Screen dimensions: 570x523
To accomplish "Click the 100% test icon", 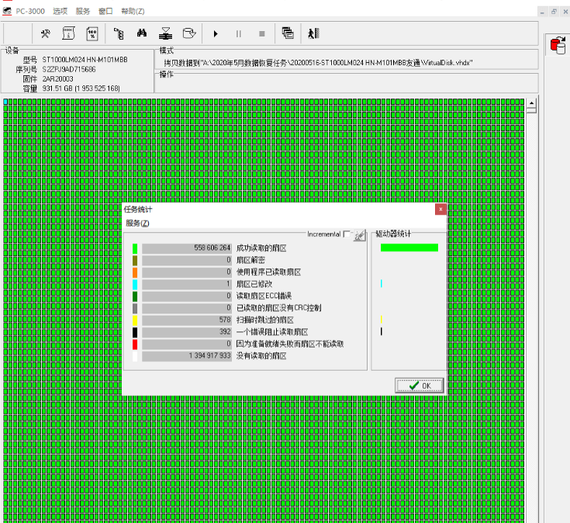I will click(x=92, y=34).
